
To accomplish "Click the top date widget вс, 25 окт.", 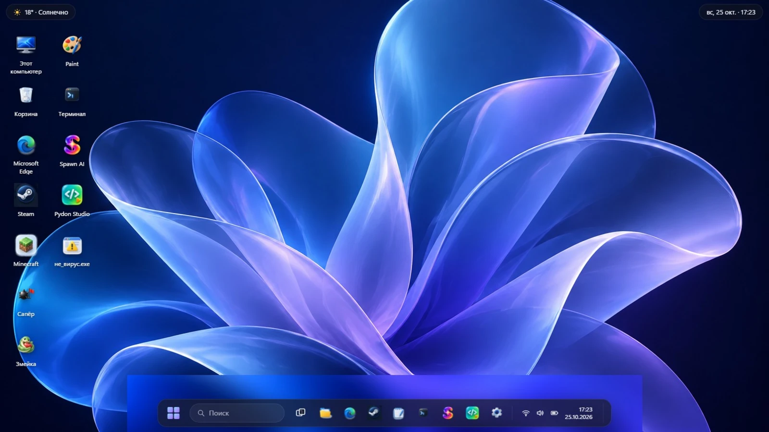I will (731, 12).
